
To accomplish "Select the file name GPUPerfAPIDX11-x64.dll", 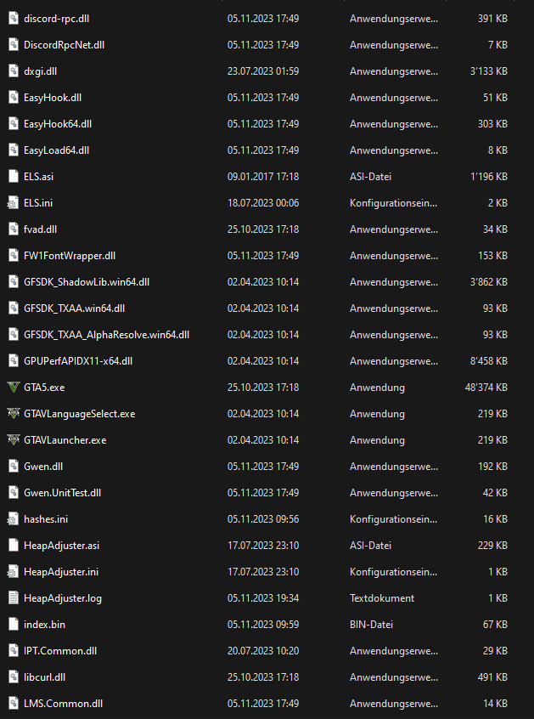I will 78,361.
